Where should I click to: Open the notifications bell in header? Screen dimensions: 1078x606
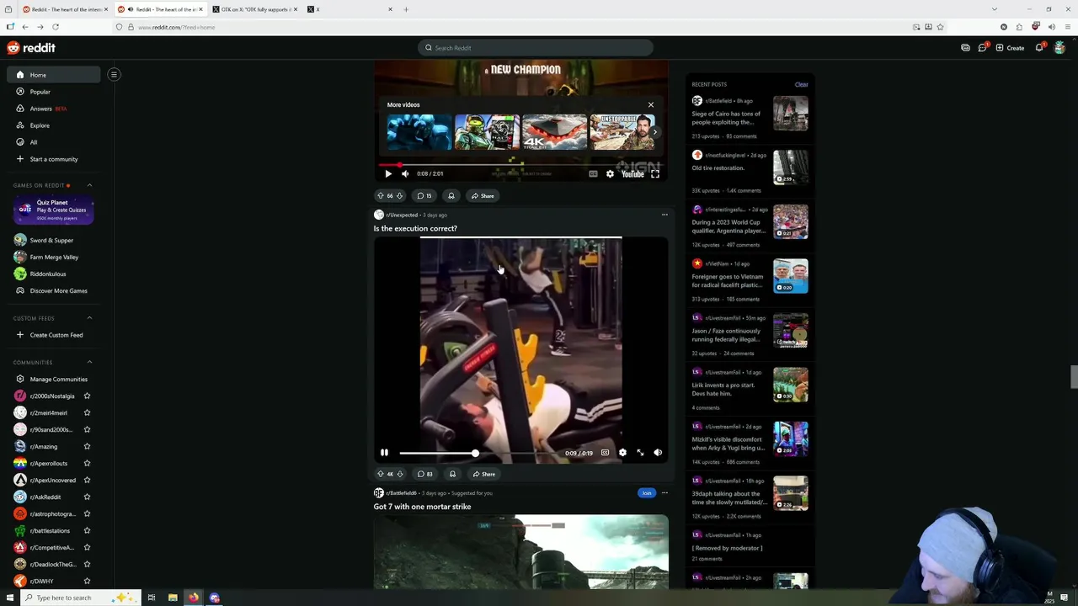click(x=1039, y=48)
